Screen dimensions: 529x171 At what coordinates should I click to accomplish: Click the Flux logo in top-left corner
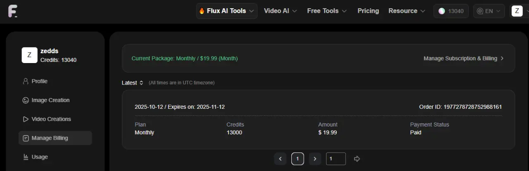pyautogui.click(x=12, y=11)
